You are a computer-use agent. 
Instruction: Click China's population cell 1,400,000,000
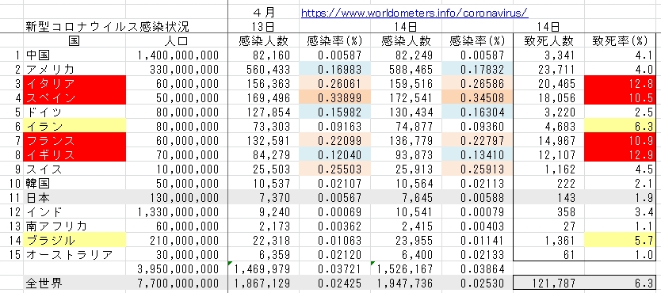[176, 55]
